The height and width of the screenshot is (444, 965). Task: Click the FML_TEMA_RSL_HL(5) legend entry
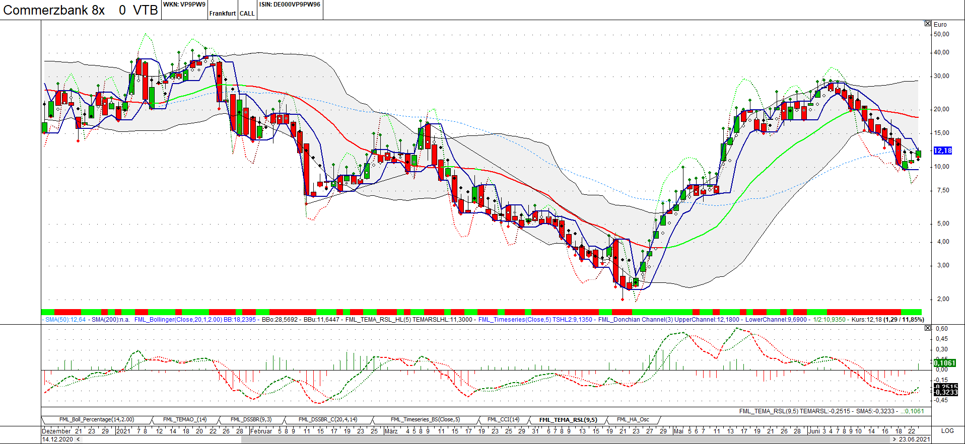click(378, 319)
